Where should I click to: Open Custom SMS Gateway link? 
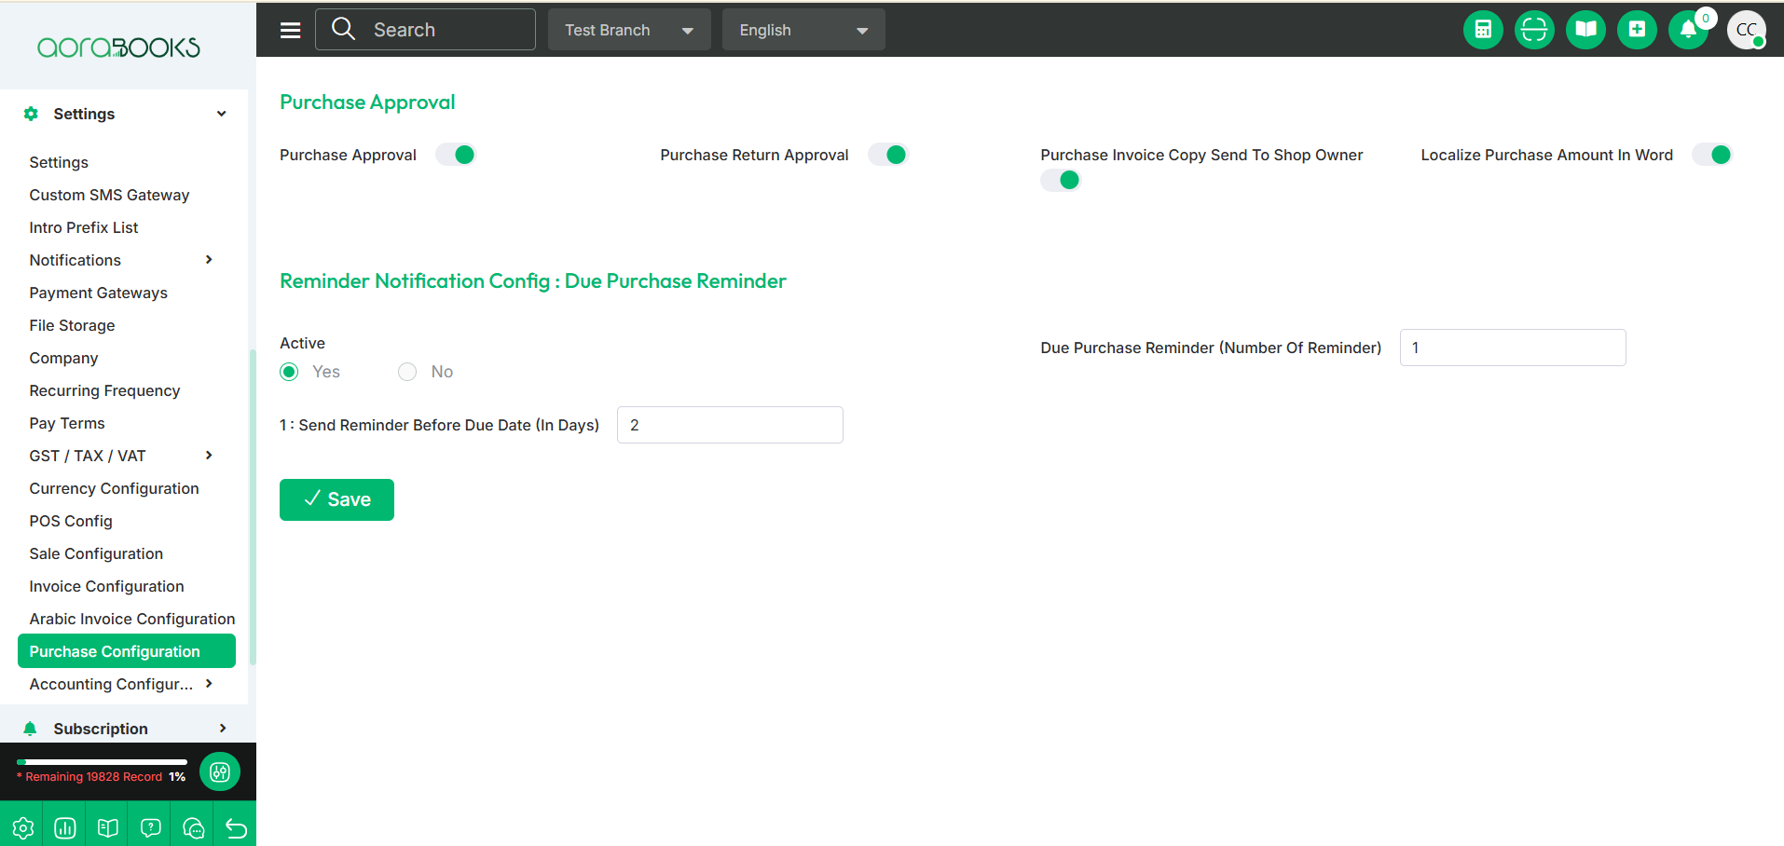pos(109,195)
